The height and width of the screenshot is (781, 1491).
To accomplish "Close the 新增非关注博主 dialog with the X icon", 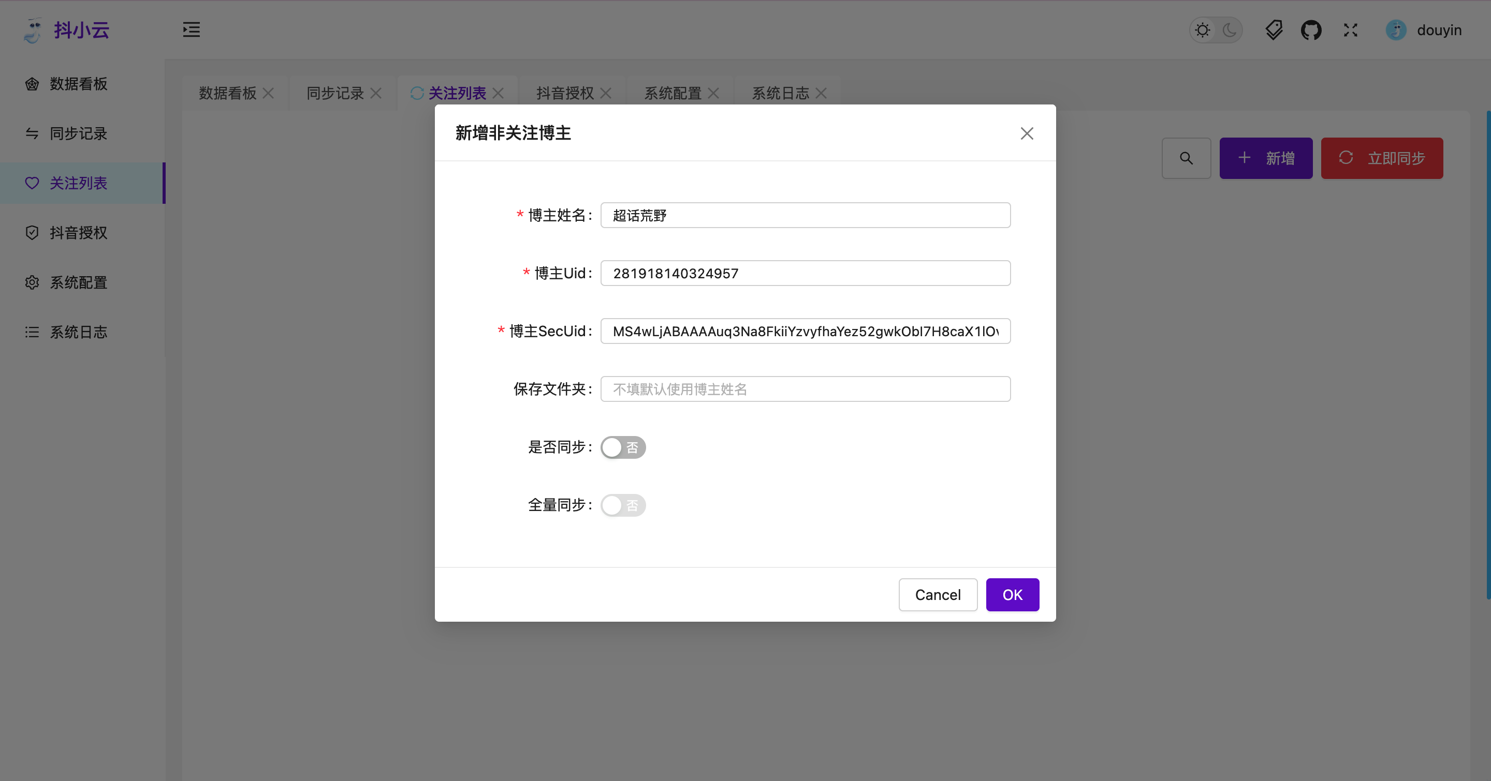I will 1027,133.
